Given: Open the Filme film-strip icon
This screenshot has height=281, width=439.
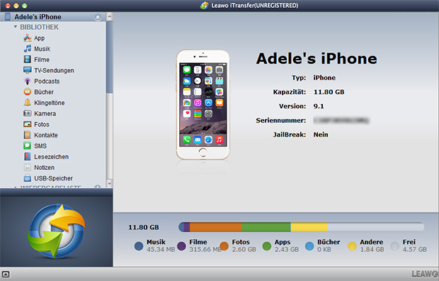Looking at the screenshot, I should 27,59.
